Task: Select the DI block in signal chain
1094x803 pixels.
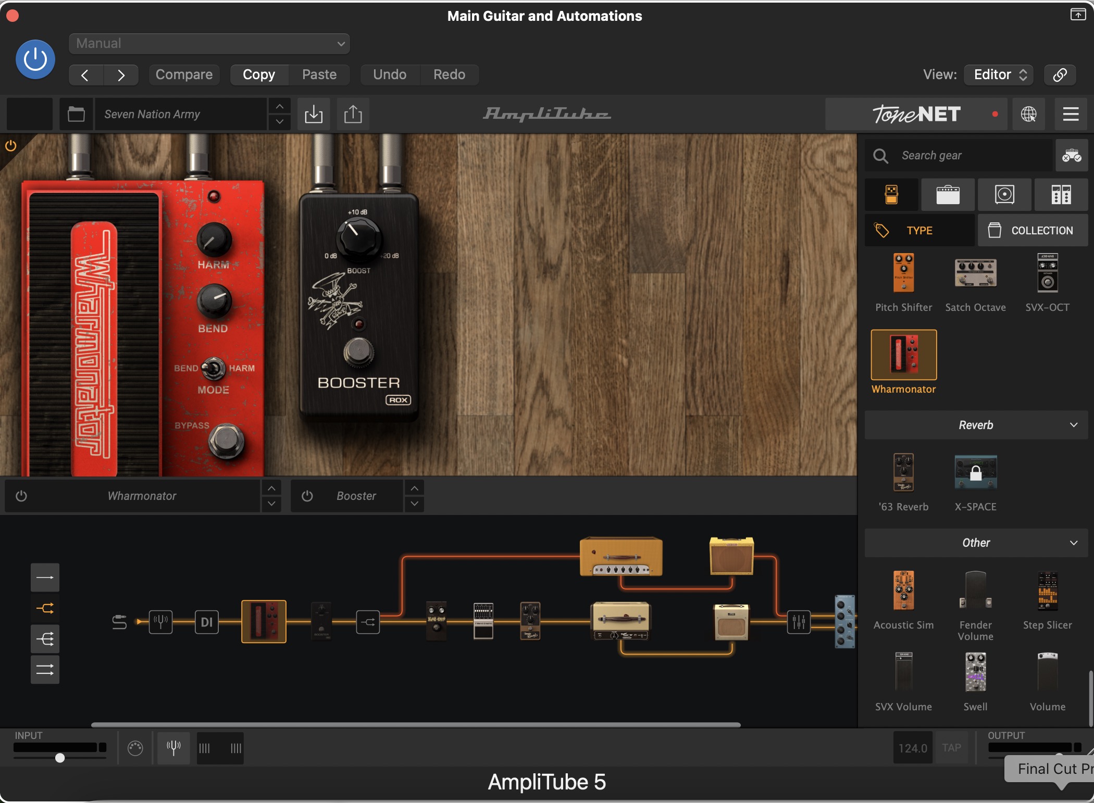Action: [x=207, y=622]
